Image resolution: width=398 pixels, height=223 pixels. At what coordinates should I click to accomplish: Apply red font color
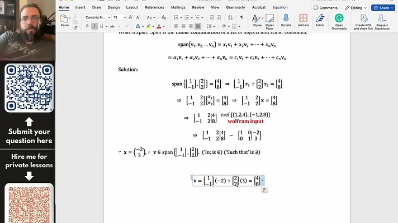tap(159, 26)
